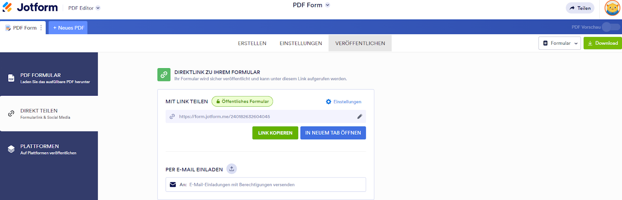Switch to the Einstellungen tab

[301, 43]
